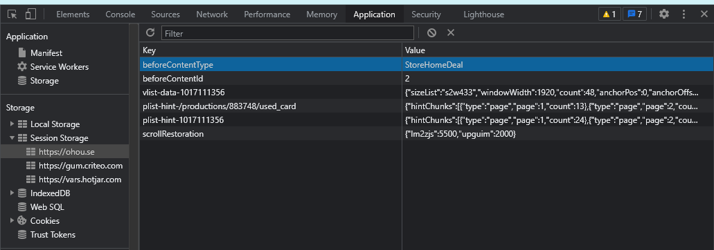Click the IndexedDB database icon
The image size is (714, 250).
point(22,193)
